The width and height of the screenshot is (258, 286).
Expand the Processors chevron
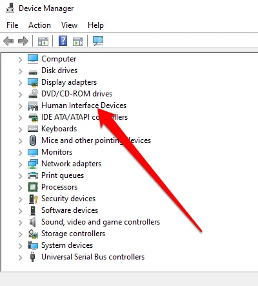20,188
